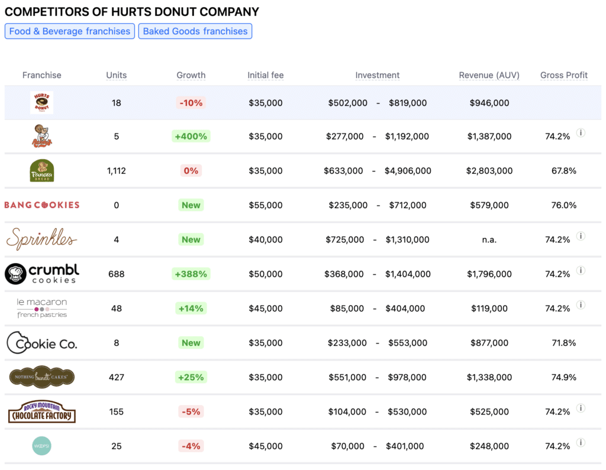606x470 pixels.
Task: Click the Hurts Donut logo
Action: coord(42,103)
